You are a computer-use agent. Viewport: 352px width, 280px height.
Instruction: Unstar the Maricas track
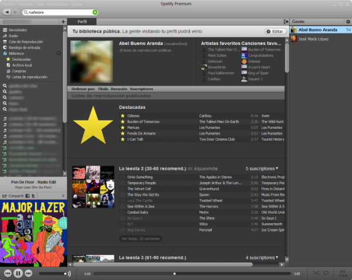[123, 127]
